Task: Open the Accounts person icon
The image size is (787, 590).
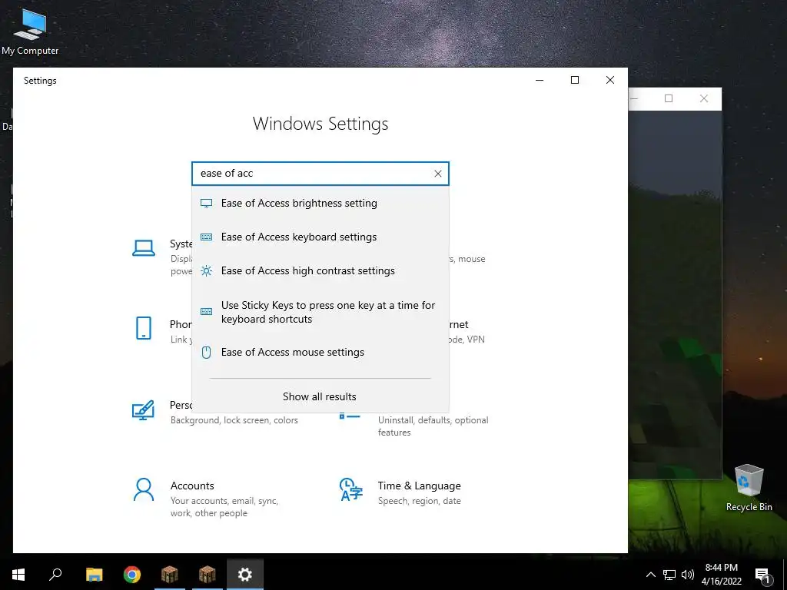Action: point(144,489)
